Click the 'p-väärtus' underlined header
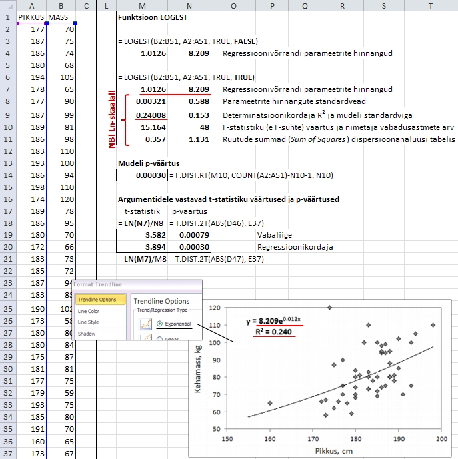 189,211
